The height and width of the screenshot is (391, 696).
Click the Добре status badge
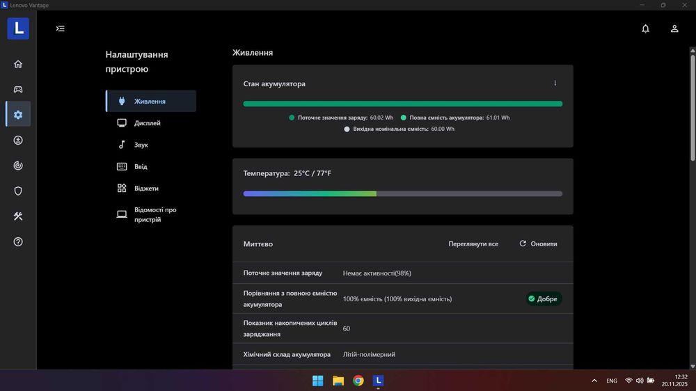click(x=544, y=298)
